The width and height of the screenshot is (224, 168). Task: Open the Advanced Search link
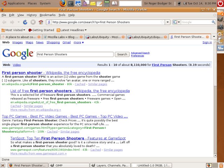click(x=140, y=53)
